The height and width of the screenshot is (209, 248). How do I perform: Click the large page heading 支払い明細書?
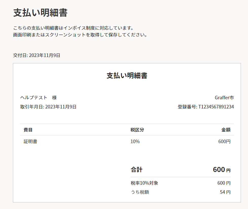(x=40, y=13)
